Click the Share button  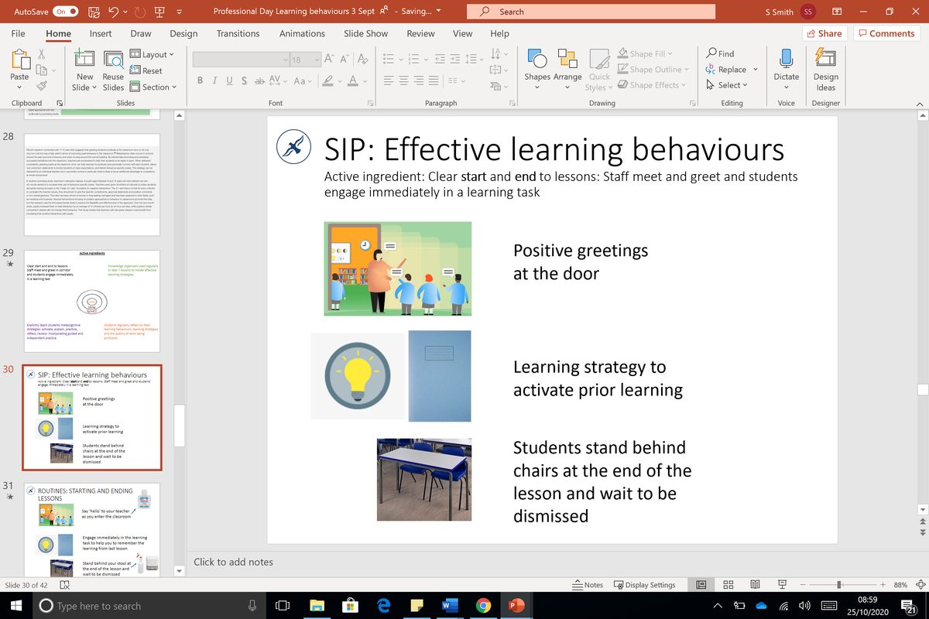824,33
